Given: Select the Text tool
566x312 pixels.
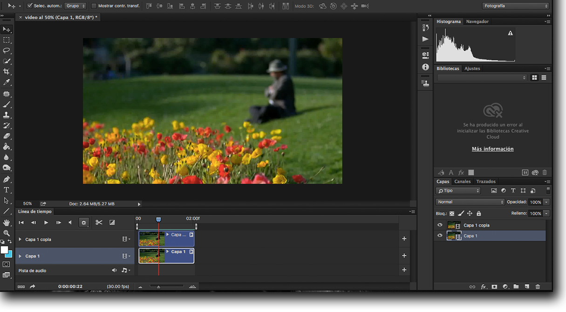Looking at the screenshot, I should point(7,190).
